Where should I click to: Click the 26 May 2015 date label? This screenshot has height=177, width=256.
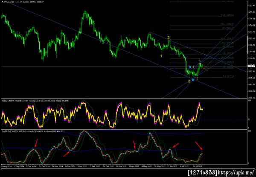pos(160,166)
